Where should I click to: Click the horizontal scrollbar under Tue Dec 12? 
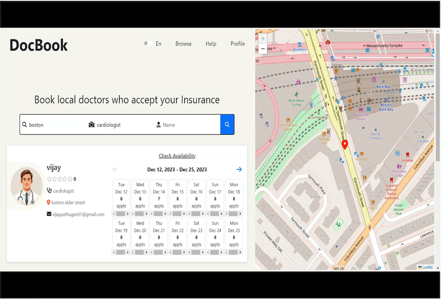coord(121,214)
